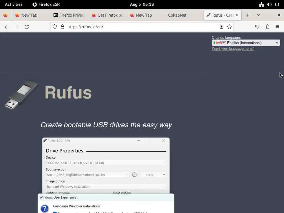The height and width of the screenshot is (213, 284).
Task: Switch to the Firefox Privacy tab
Action: (x=69, y=15)
